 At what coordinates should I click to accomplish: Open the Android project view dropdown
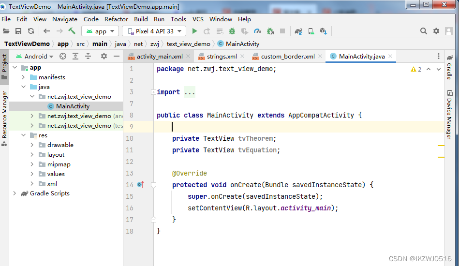point(35,56)
